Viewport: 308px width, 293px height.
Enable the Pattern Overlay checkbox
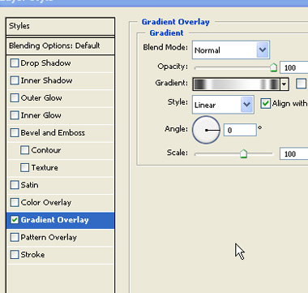(15, 237)
